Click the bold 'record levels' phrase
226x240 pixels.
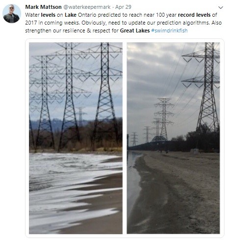[x=194, y=15]
